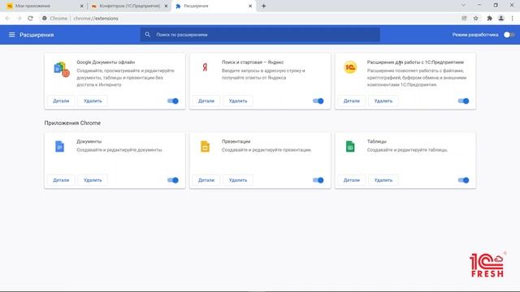The width and height of the screenshot is (520, 292).
Task: Open Детали for Документы app
Action: pyautogui.click(x=61, y=180)
